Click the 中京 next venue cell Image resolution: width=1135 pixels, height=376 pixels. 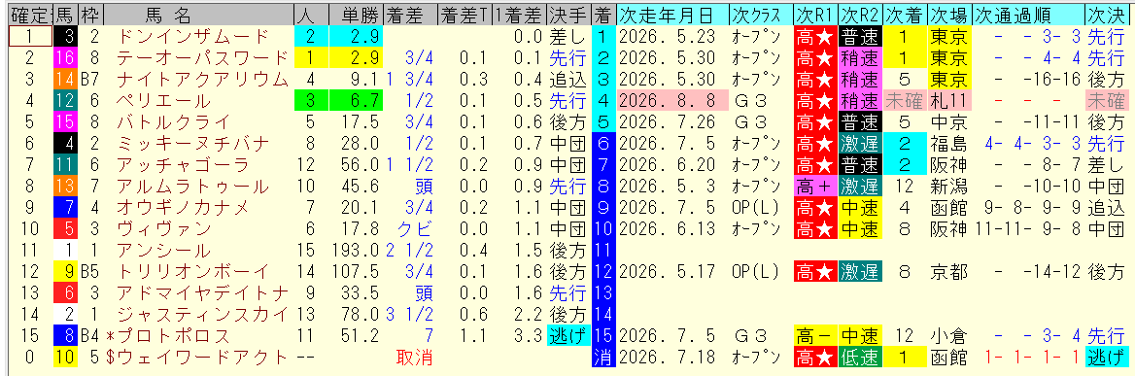(948, 121)
